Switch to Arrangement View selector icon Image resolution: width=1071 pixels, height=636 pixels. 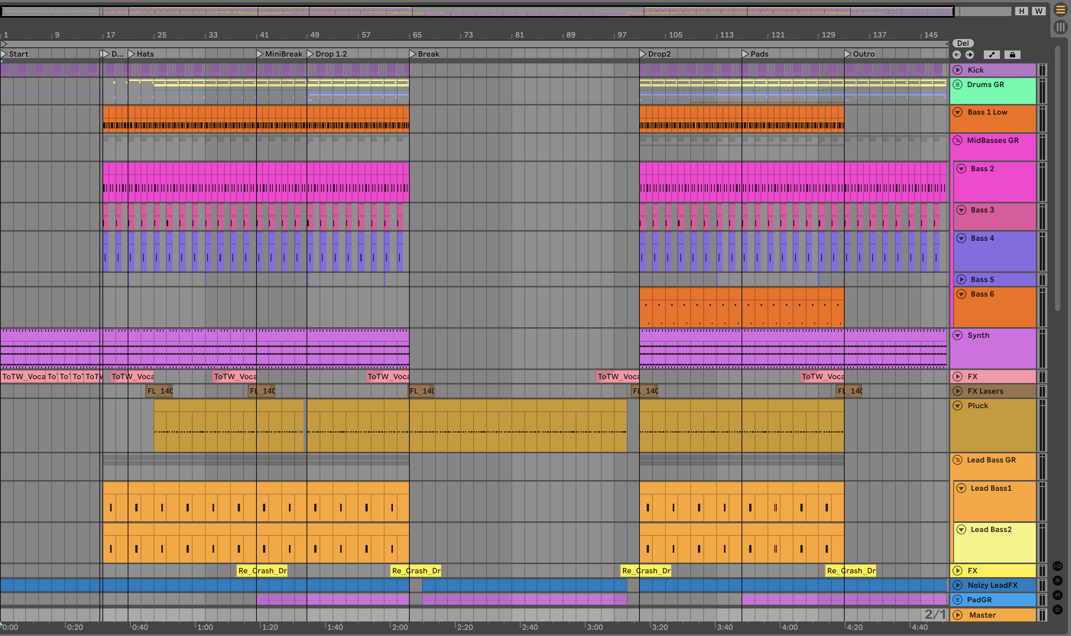point(1060,10)
